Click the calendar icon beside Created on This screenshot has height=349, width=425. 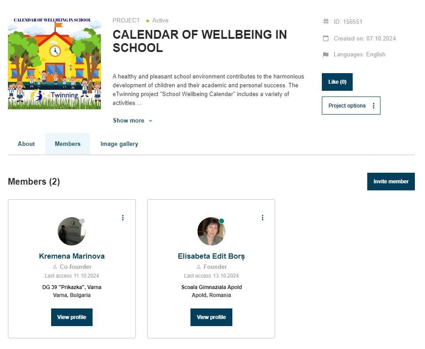[x=326, y=38]
